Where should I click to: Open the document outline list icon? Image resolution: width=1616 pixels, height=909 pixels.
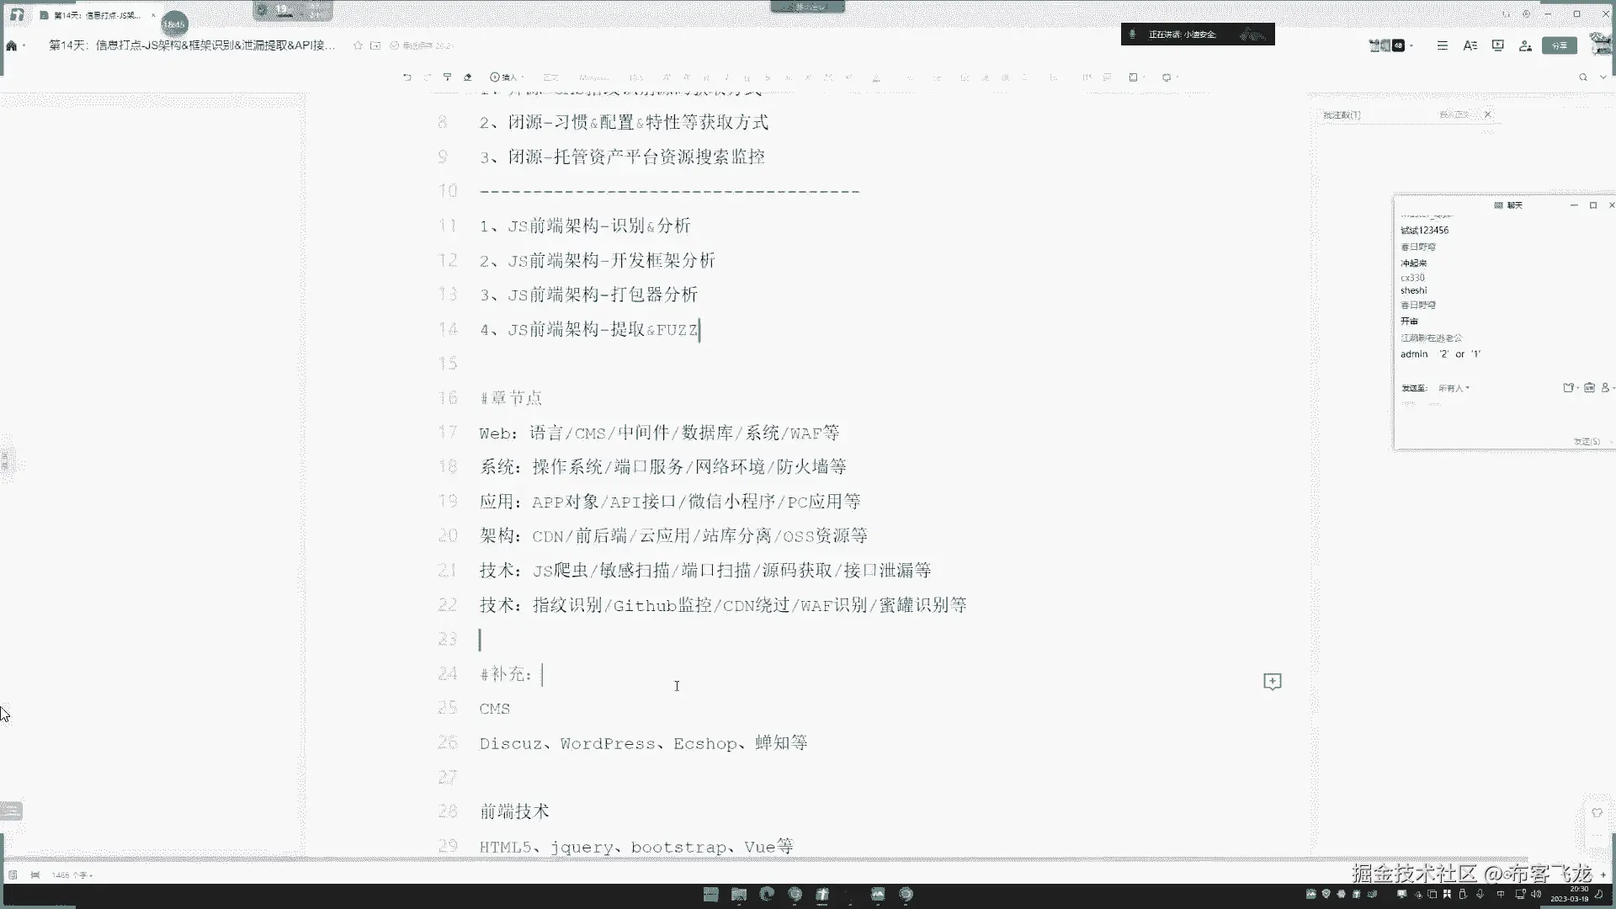[1442, 45]
